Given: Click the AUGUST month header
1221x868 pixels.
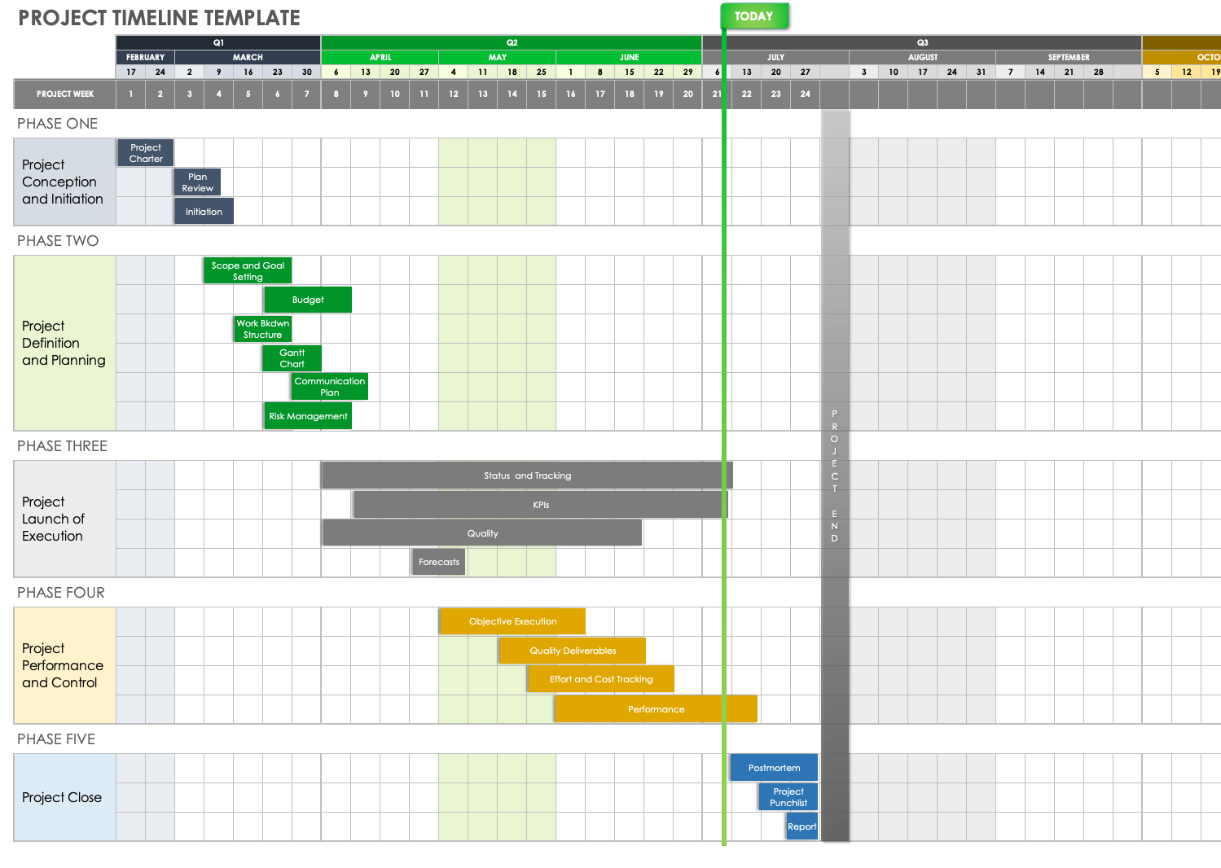Looking at the screenshot, I should click(x=923, y=57).
